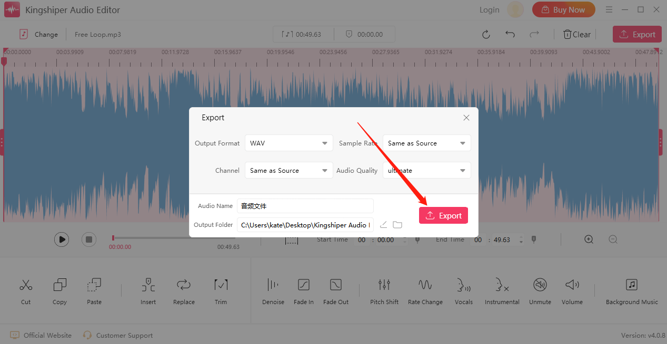Open the Channel dropdown
The width and height of the screenshot is (667, 344).
[x=289, y=170]
